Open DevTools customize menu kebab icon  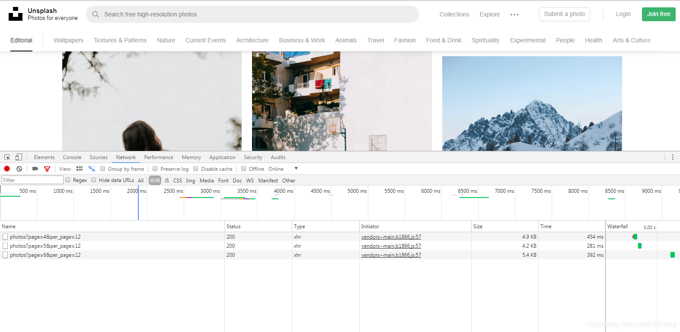coord(673,157)
